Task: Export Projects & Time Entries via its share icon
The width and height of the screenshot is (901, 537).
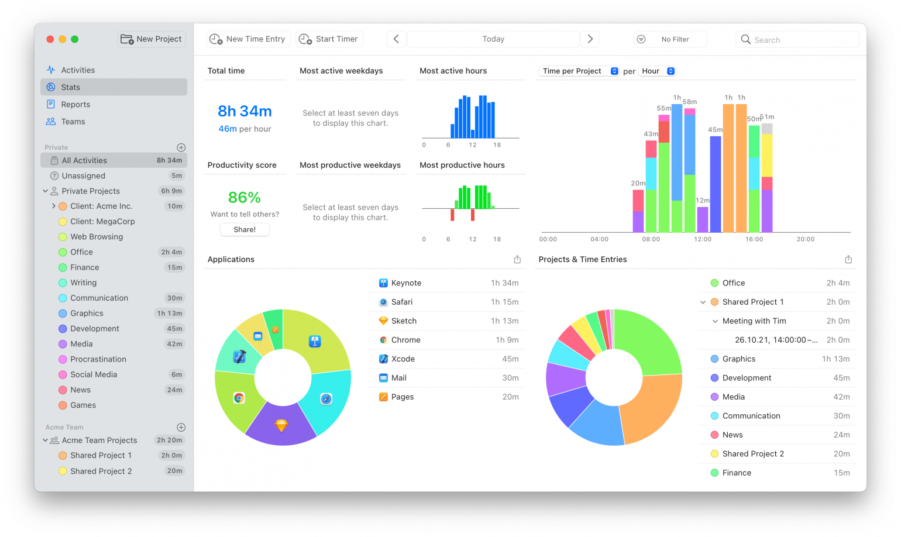Action: point(849,259)
